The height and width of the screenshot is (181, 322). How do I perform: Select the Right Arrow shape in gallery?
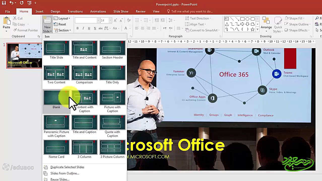coord(242,24)
